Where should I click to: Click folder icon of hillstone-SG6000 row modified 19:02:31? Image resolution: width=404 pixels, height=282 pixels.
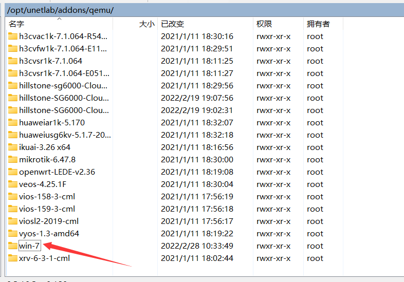[x=13, y=110]
